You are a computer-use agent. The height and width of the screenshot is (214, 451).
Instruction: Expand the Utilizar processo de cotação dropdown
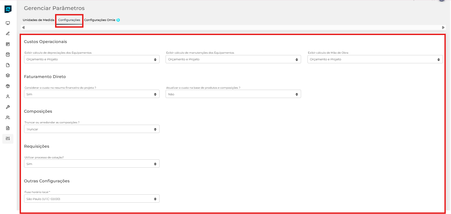(91, 164)
